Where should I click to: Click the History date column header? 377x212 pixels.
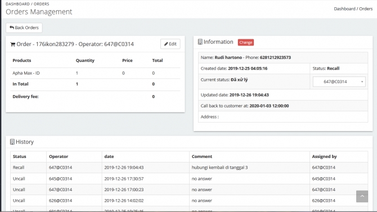click(109, 156)
